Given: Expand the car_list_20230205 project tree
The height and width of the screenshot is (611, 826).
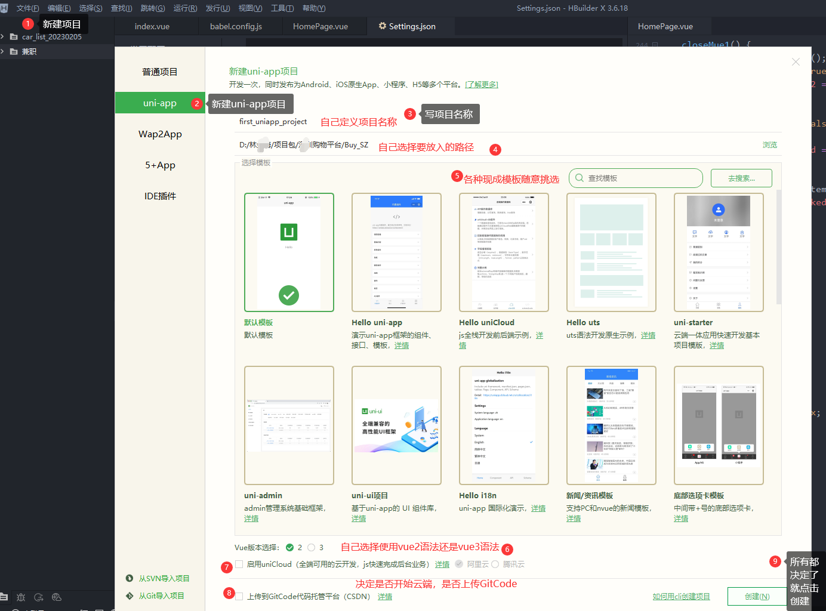Looking at the screenshot, I should click(x=3, y=36).
